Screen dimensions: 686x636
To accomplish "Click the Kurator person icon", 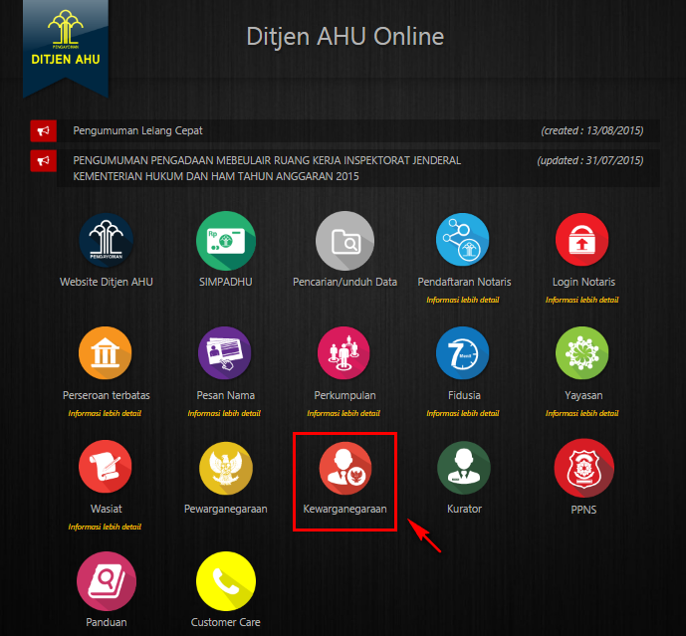I will click(x=464, y=469).
